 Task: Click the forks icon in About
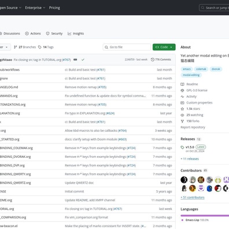pos(182,121)
